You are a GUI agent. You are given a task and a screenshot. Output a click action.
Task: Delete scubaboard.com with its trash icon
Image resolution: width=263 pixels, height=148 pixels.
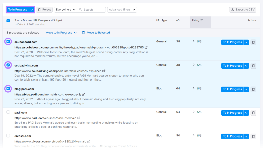253,42
